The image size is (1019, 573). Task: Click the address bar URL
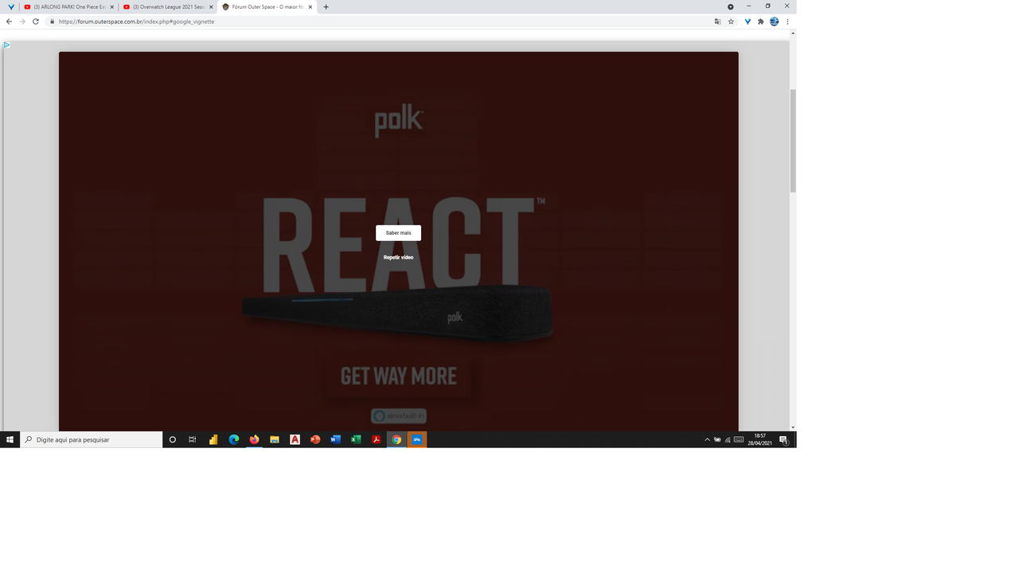pos(136,21)
